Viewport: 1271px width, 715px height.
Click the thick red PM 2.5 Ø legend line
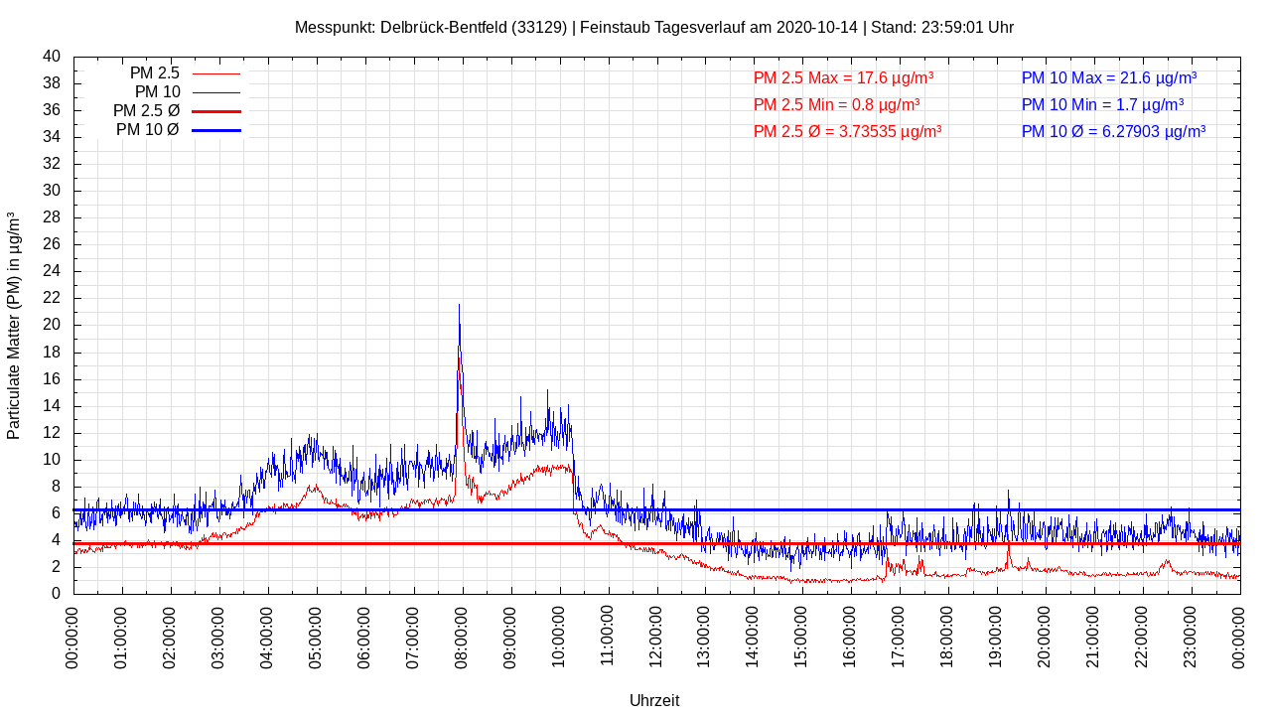pos(215,111)
